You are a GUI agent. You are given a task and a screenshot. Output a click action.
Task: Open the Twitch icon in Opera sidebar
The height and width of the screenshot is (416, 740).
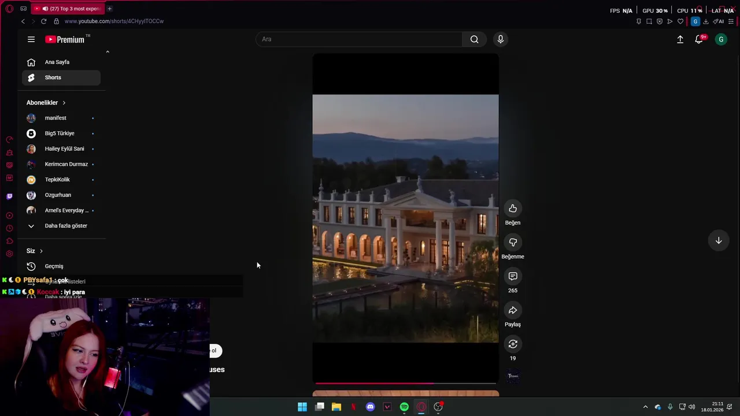[x=9, y=196]
